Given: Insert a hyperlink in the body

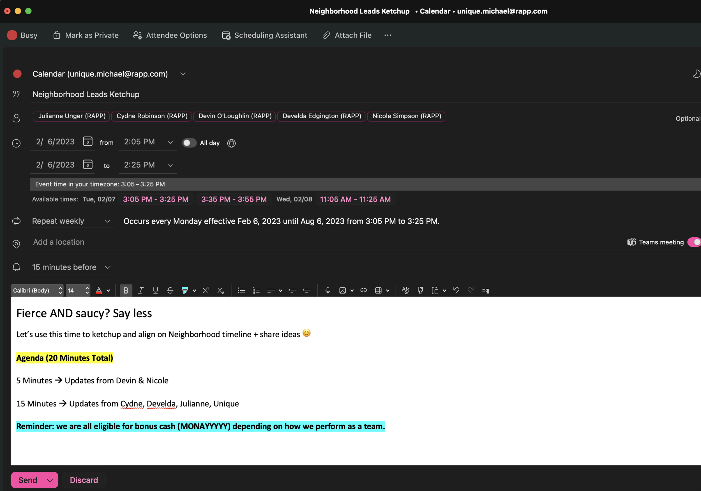Looking at the screenshot, I should pyautogui.click(x=363, y=290).
